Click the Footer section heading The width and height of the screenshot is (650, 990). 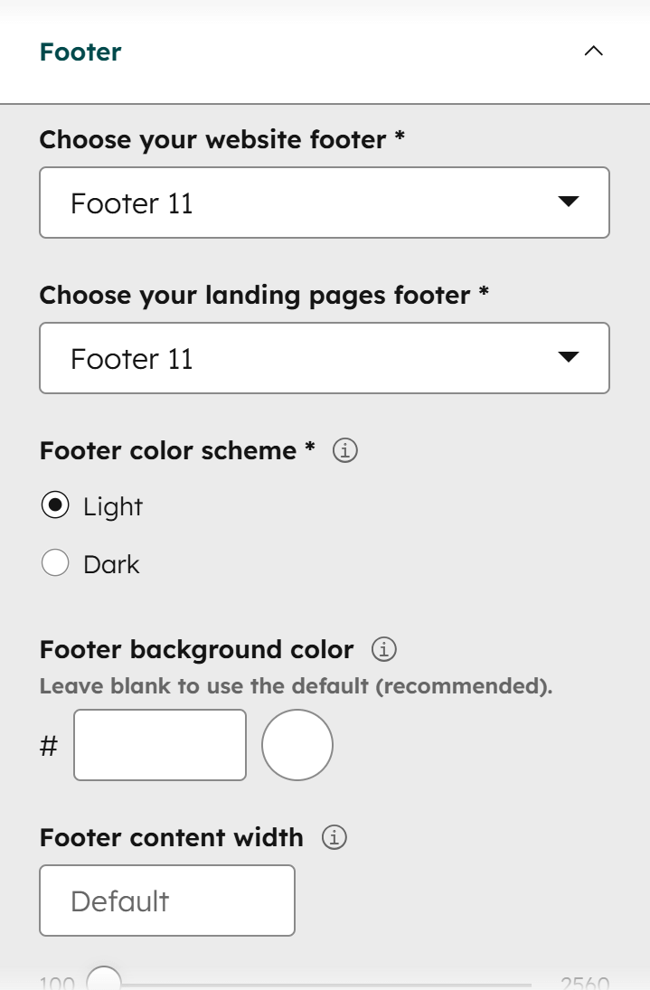click(80, 52)
